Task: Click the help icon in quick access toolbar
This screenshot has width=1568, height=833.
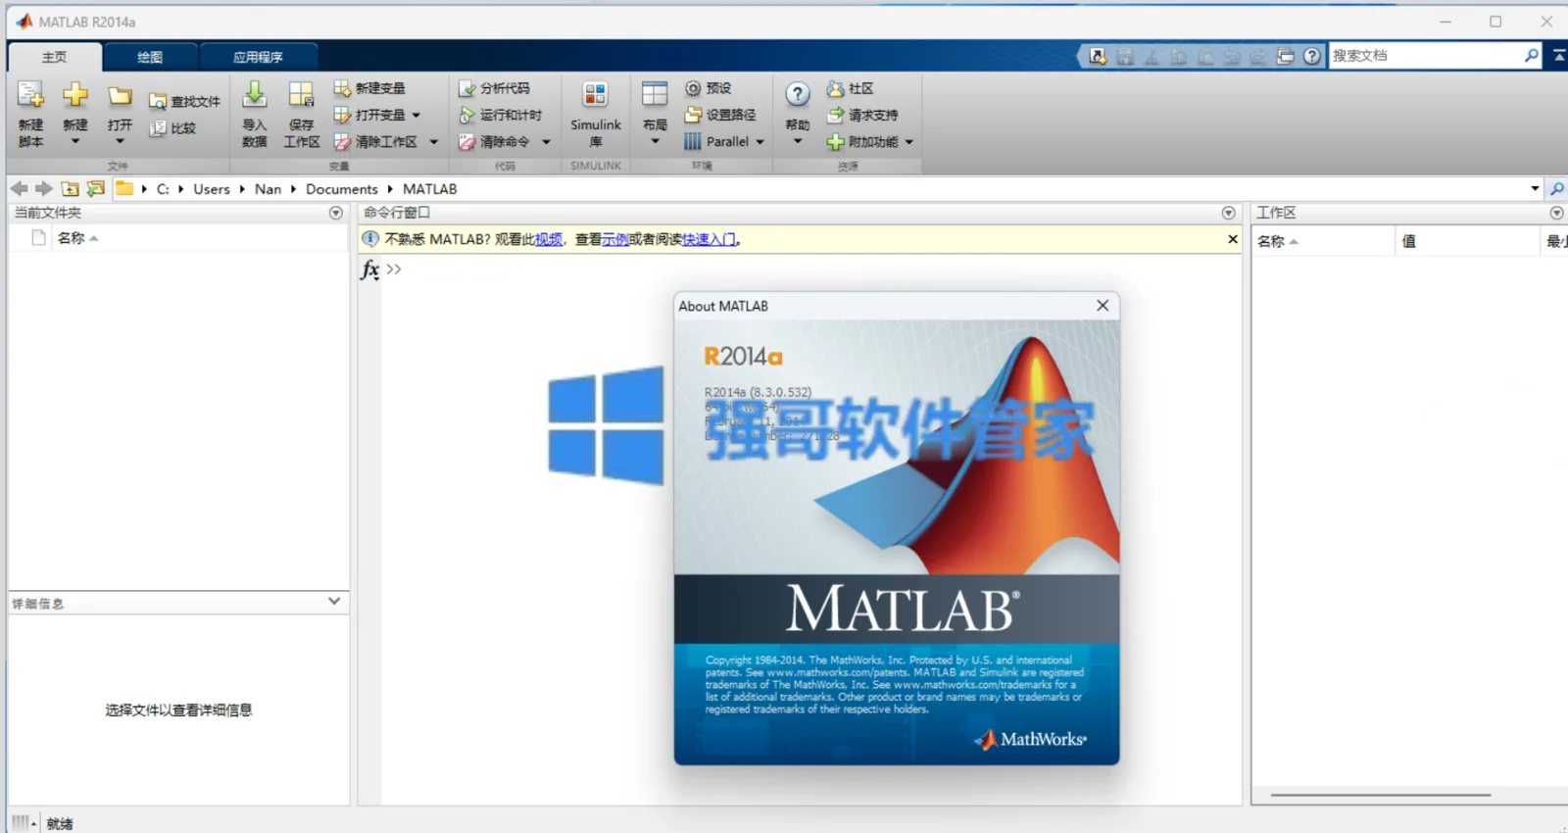Action: click(x=1312, y=57)
